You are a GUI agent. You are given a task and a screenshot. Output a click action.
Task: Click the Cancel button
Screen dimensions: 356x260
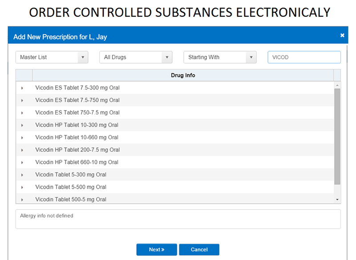click(199, 249)
